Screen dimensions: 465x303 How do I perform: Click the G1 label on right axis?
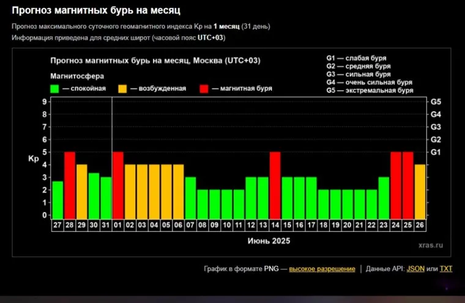pos(436,152)
